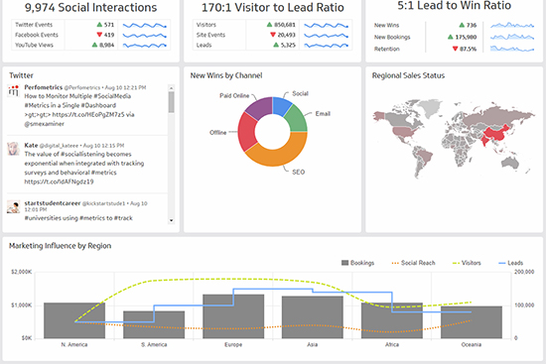Click the green up arrow beside New Bookings 175,980
The height and width of the screenshot is (364, 546).
pos(451,37)
